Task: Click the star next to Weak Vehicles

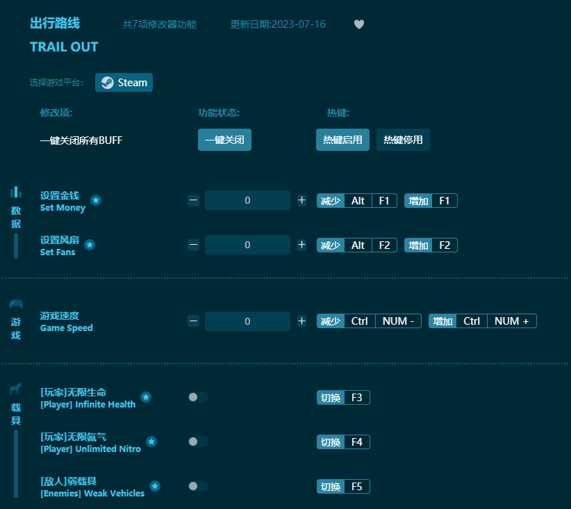Action: [x=155, y=485]
